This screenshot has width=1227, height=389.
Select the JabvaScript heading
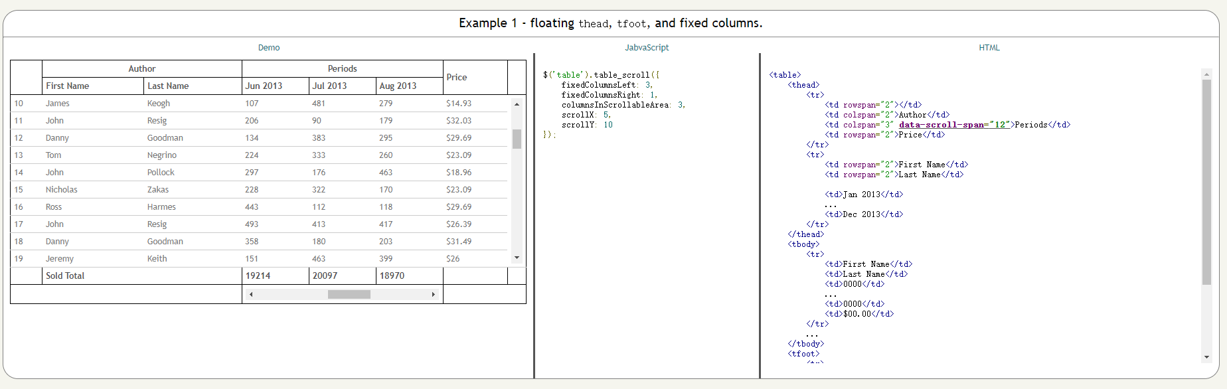(647, 48)
